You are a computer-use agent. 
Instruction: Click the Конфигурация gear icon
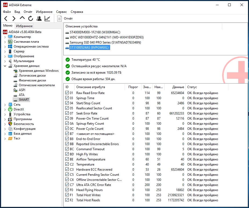click(10, 129)
